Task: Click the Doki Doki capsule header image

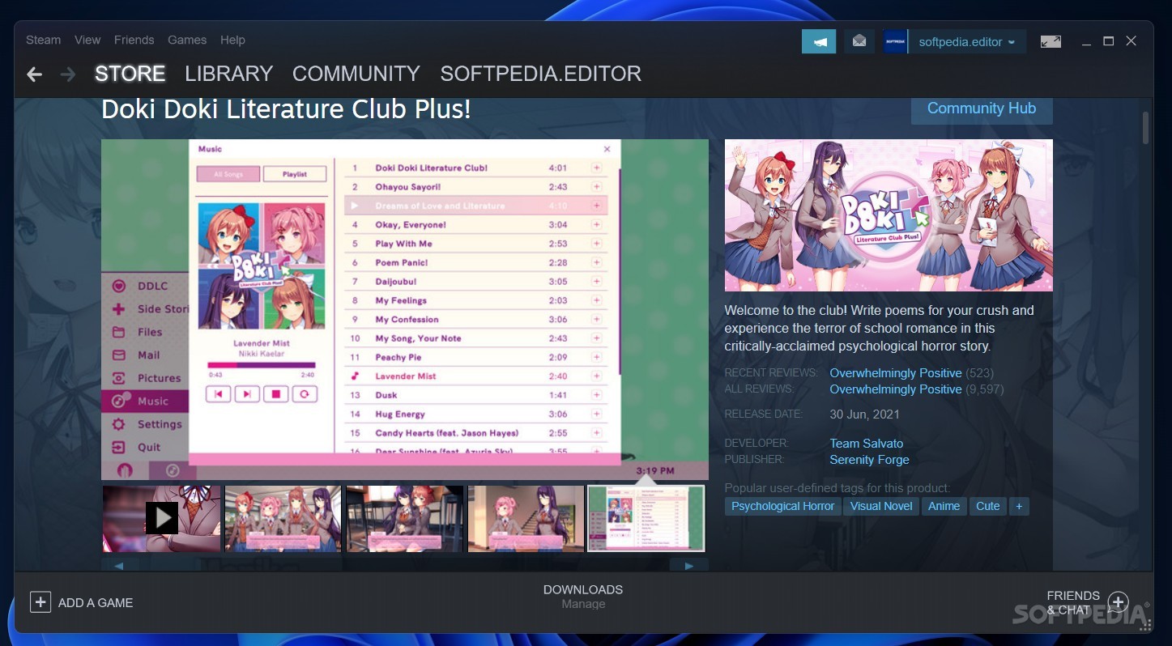Action: tap(889, 215)
